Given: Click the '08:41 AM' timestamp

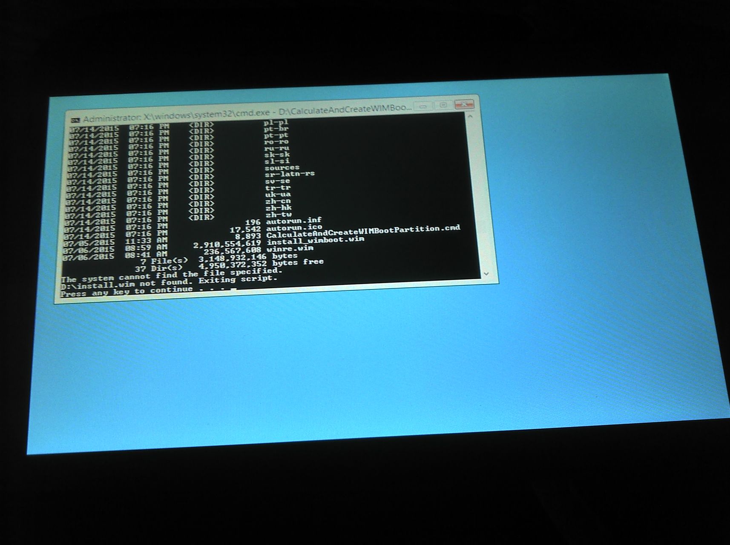Looking at the screenshot, I should point(145,255).
